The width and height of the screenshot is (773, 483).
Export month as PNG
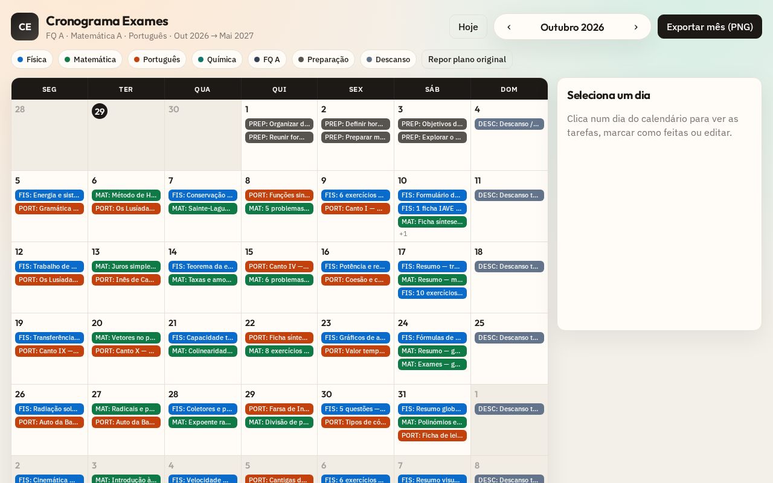[x=710, y=27]
